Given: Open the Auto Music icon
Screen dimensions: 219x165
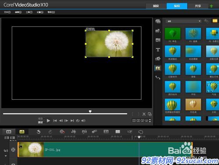Looking at the screenshot, I should (84, 132).
